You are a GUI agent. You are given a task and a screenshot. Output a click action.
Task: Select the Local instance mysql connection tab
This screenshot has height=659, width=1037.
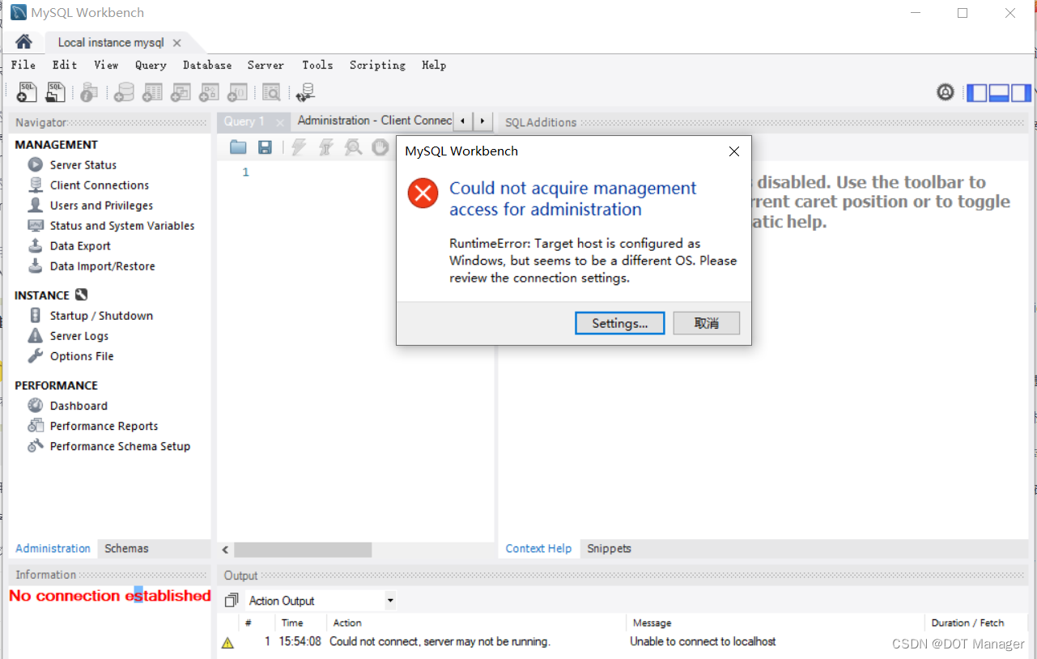pyautogui.click(x=111, y=43)
